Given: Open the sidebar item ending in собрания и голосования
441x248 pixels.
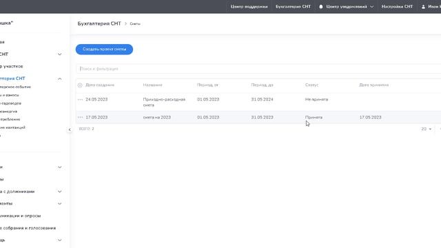Looking at the screenshot, I should pyautogui.click(x=28, y=228).
